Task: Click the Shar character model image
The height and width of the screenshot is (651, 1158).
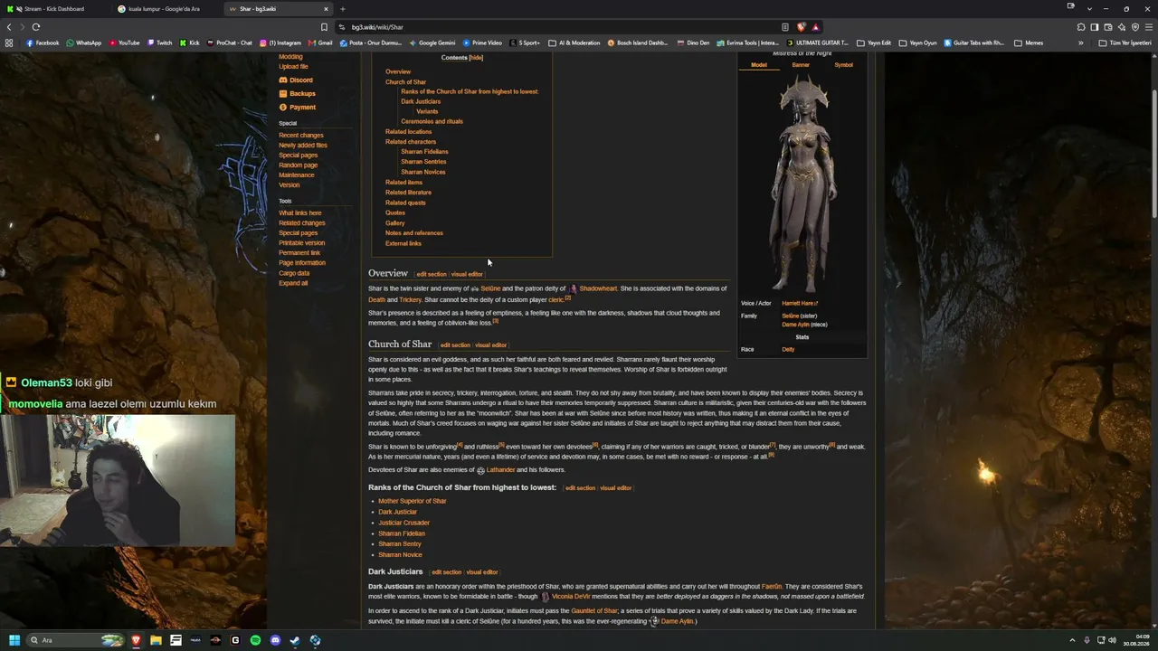Action: pos(803,184)
